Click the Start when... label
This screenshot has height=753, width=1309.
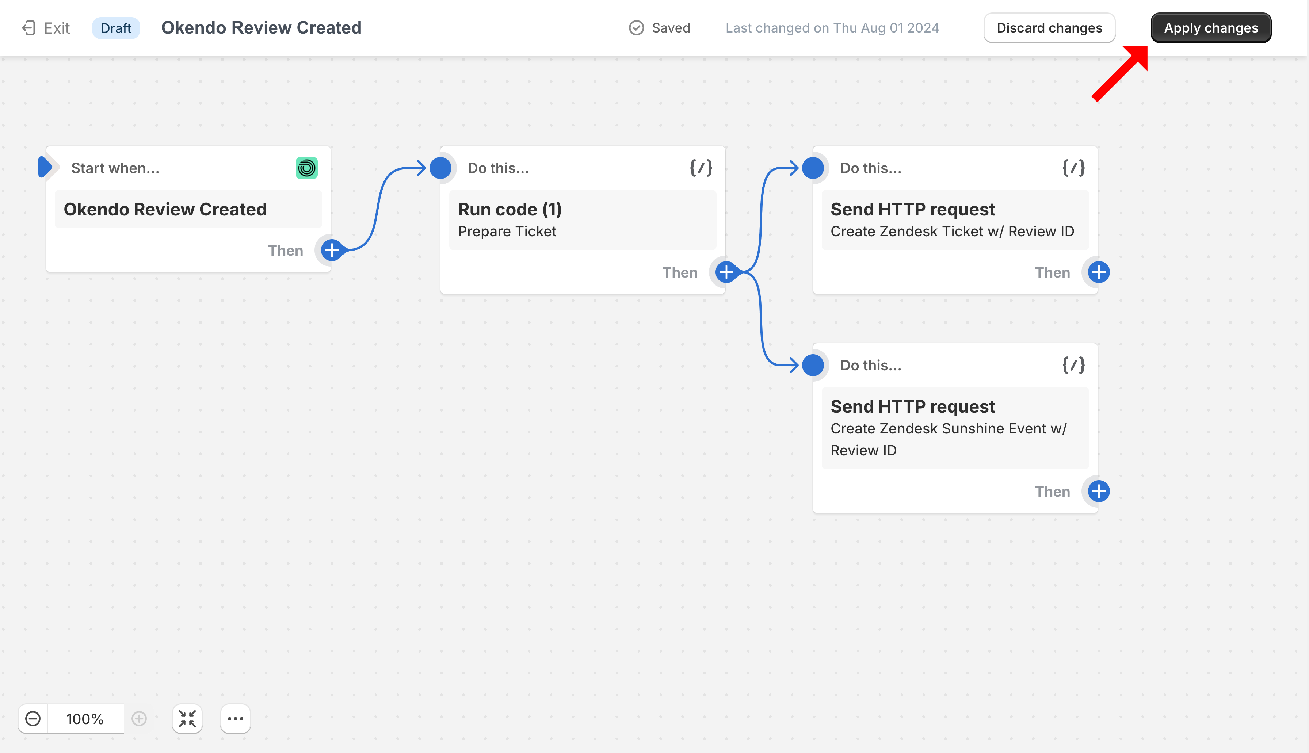(115, 168)
